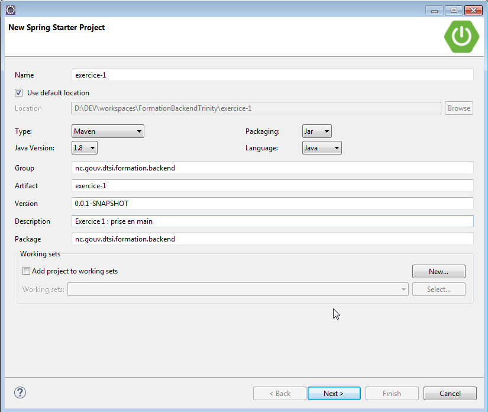Click the Spring Boot power logo
The height and width of the screenshot is (412, 488).
click(x=461, y=37)
